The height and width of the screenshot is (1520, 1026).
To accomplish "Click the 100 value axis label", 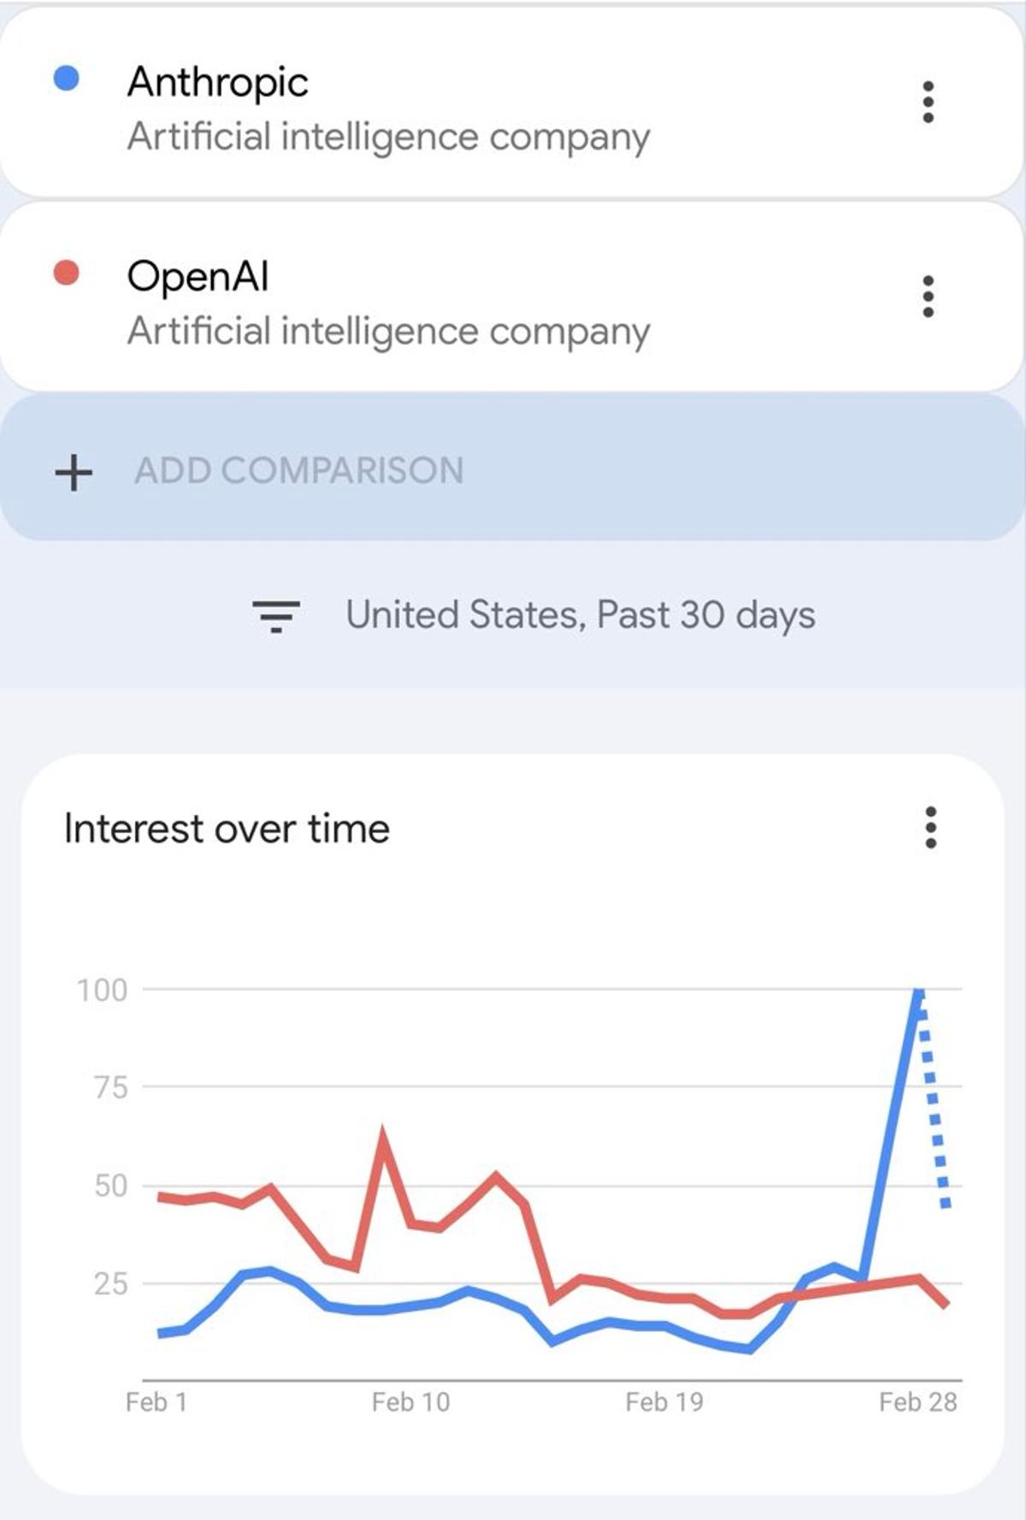I will (102, 990).
